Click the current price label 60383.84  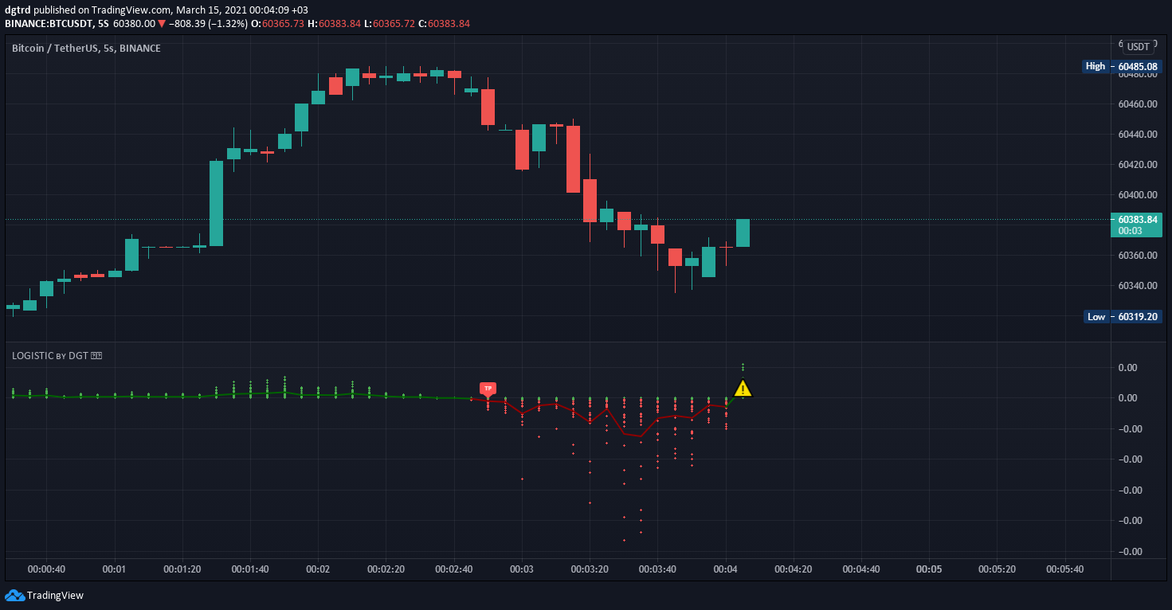pyautogui.click(x=1138, y=225)
